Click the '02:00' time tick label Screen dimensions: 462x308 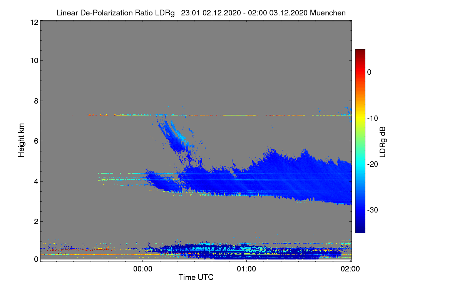click(350, 269)
